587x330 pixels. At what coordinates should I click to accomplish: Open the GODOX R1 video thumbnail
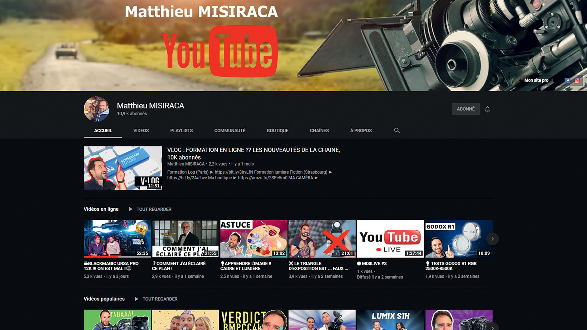459,239
